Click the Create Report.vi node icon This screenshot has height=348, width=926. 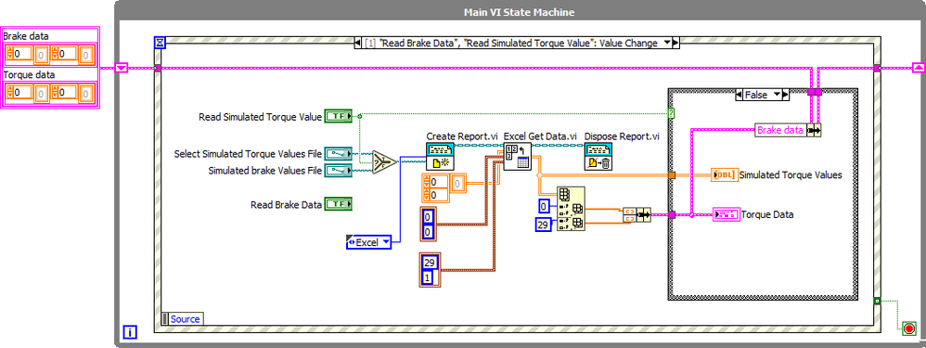(x=440, y=157)
